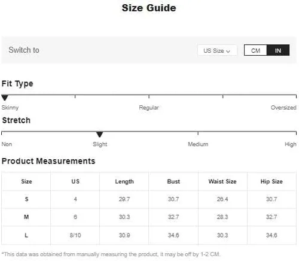Click the Medium stretch label
299x261 pixels.
[x=198, y=144]
